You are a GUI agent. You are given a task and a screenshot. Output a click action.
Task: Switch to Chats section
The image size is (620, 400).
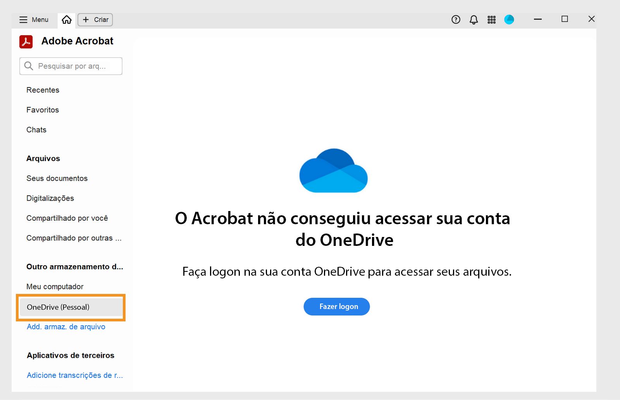click(x=36, y=130)
